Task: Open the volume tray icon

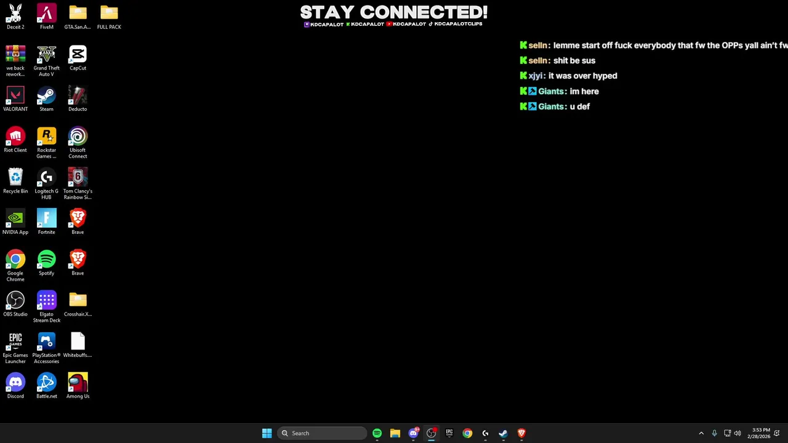Action: pyautogui.click(x=738, y=433)
